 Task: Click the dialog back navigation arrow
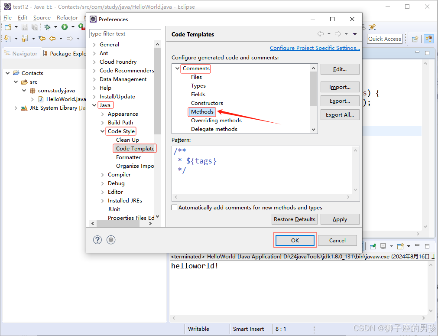click(321, 34)
